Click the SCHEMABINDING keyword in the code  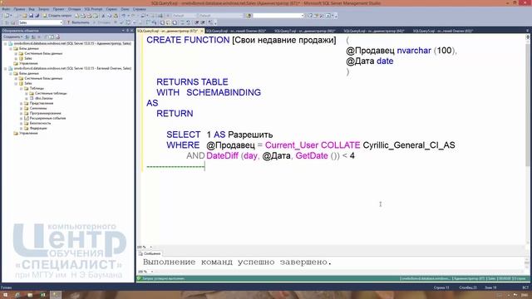(x=224, y=92)
